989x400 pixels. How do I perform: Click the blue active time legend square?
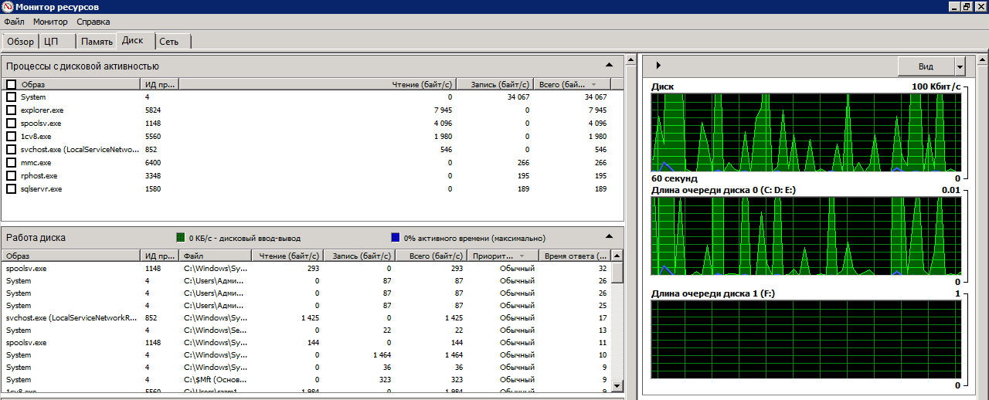tap(396, 238)
